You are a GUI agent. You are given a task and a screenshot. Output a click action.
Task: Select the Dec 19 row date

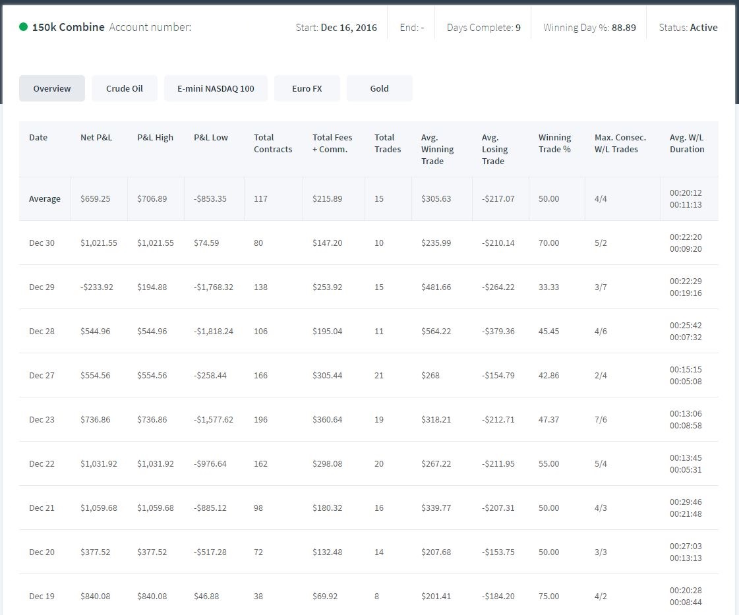click(42, 596)
